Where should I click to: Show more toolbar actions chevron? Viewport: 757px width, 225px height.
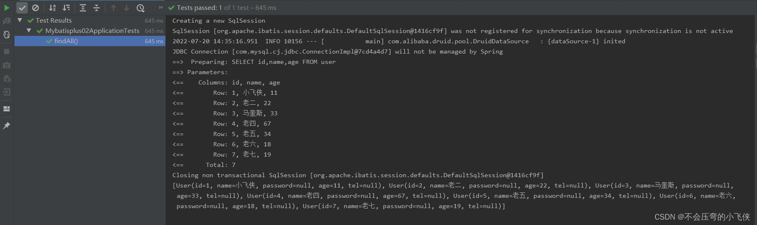pyautogui.click(x=161, y=7)
